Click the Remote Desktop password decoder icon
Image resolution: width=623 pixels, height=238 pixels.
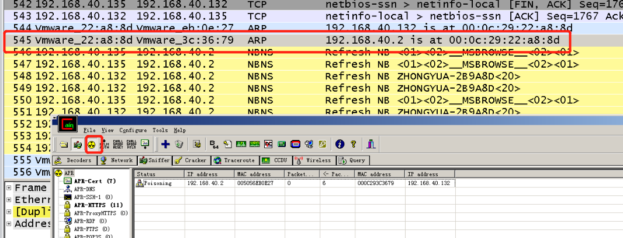coord(309,145)
